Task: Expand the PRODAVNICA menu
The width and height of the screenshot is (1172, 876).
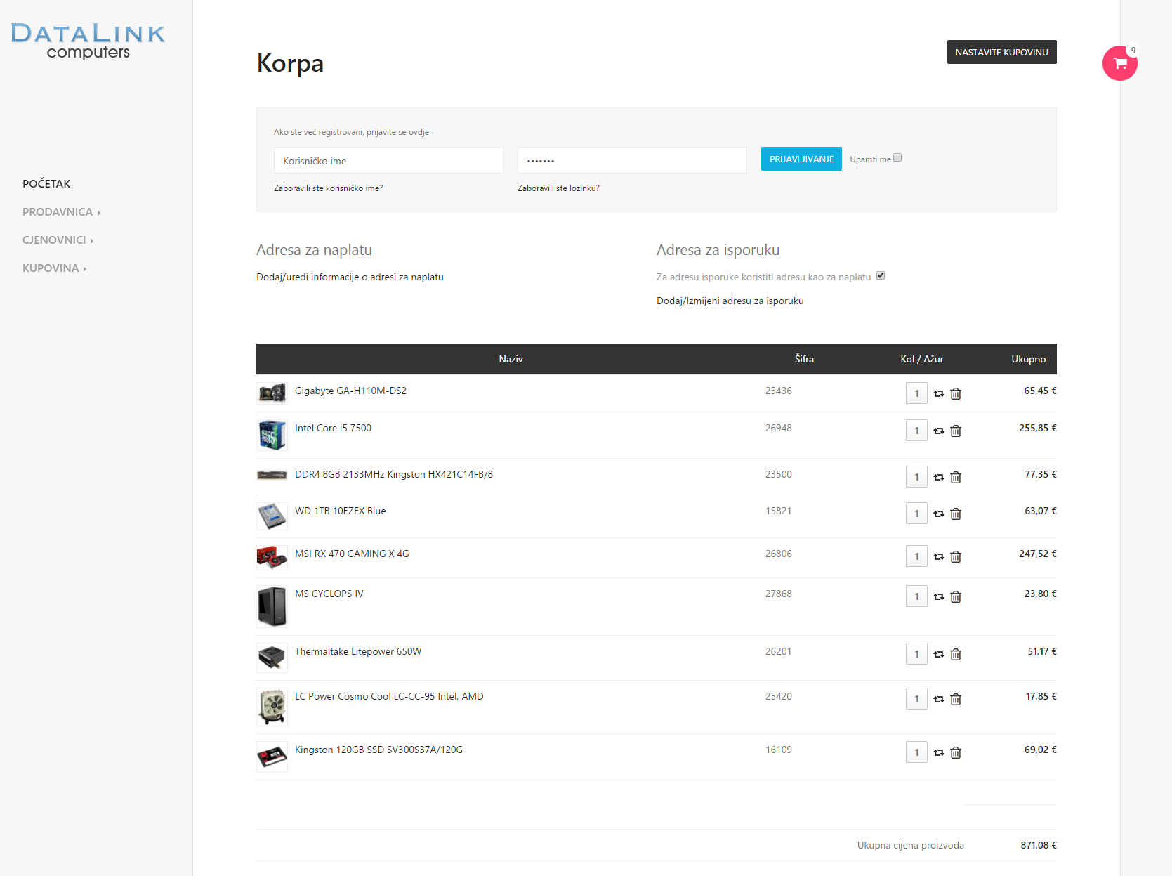Action: click(x=61, y=212)
